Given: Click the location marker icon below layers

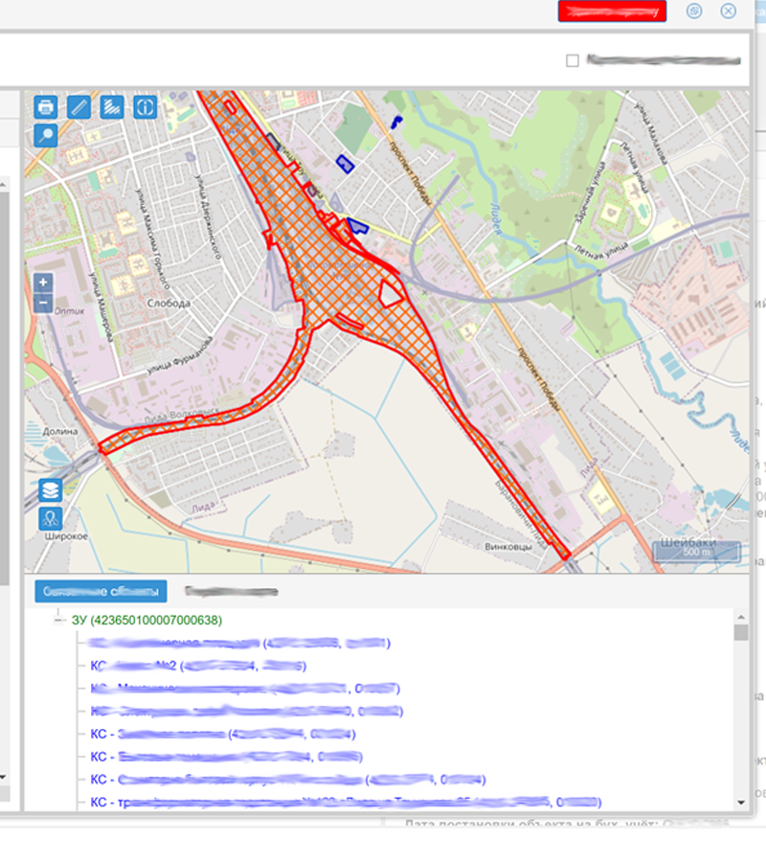Looking at the screenshot, I should 51,519.
